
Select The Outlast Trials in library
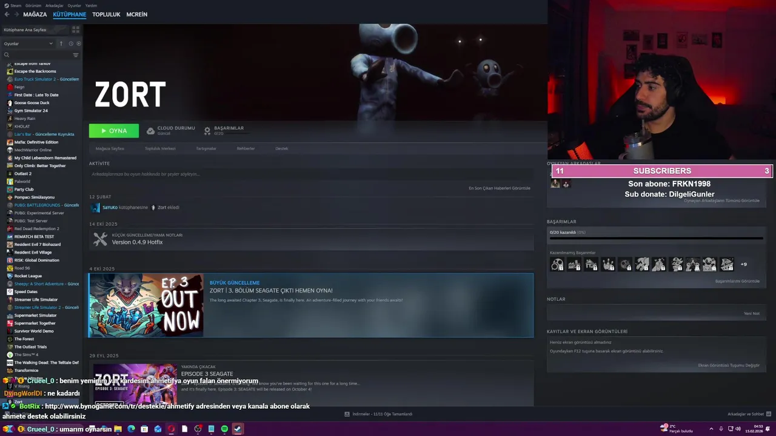coord(30,347)
